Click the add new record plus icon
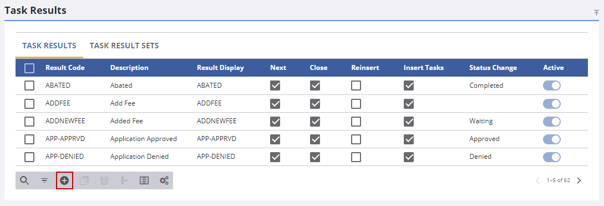 [x=64, y=180]
